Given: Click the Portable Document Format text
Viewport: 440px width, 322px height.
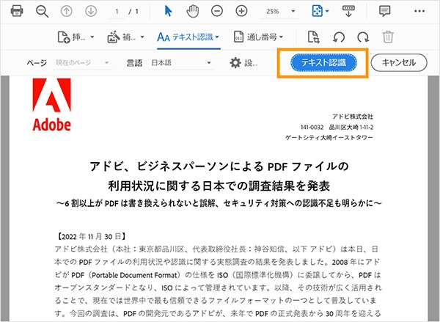Looking at the screenshot, I should click(135, 275).
